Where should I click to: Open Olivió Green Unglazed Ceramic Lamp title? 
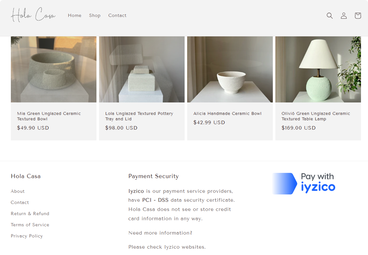tap(316, 116)
